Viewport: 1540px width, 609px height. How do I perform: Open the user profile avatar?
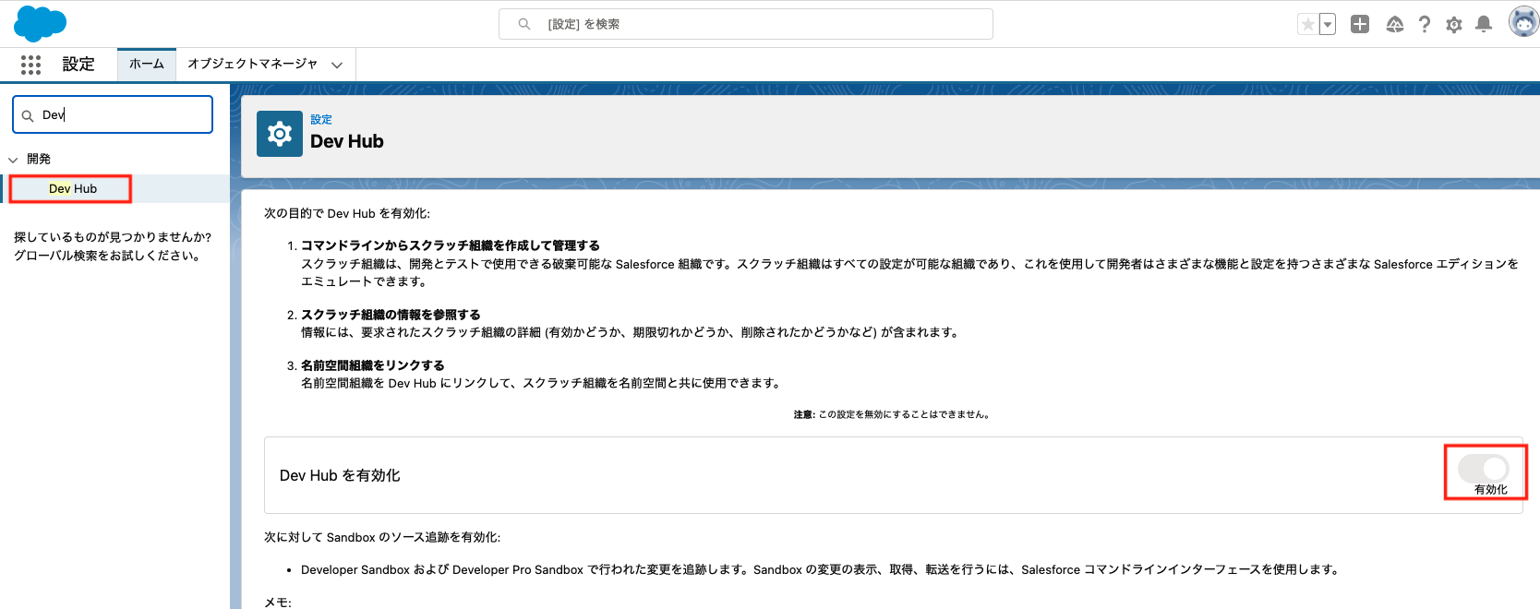(1523, 21)
